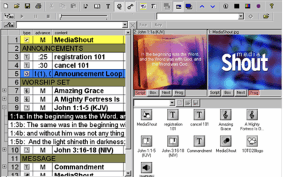The width and height of the screenshot is (283, 177).
Task: Click the Print icon in toolbar
Action: pyautogui.click(x=38, y=6)
